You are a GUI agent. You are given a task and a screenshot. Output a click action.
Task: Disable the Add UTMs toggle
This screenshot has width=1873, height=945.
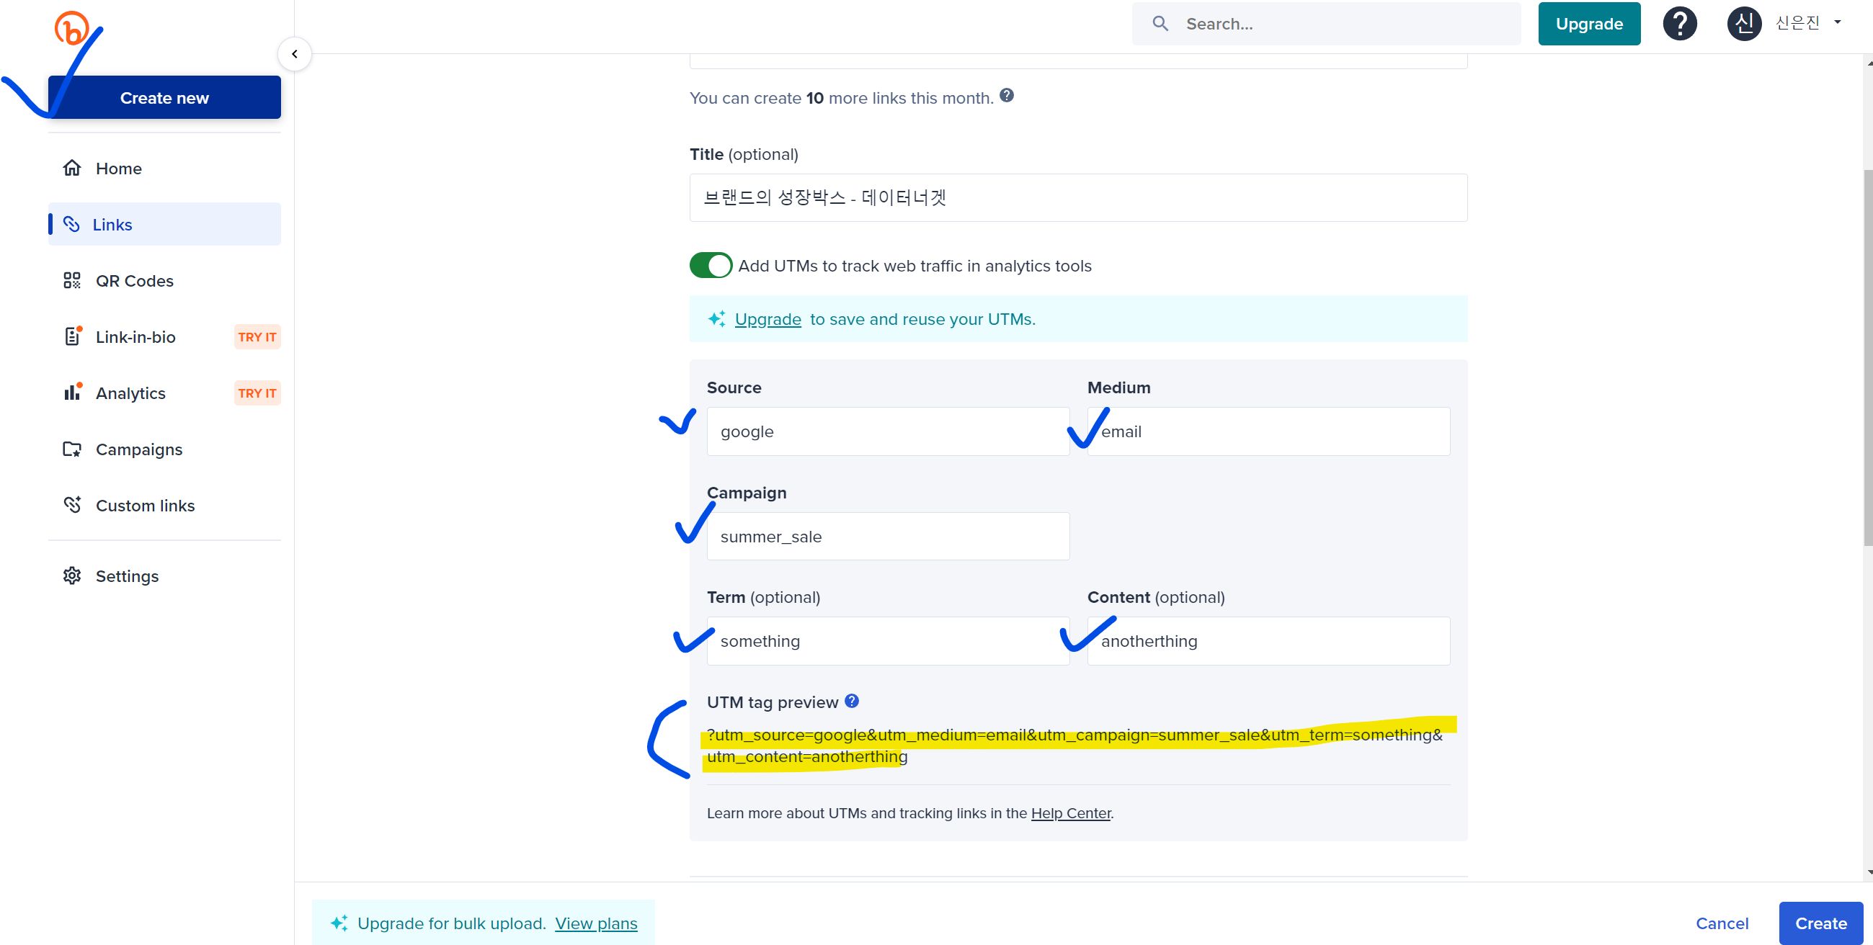pos(711,265)
